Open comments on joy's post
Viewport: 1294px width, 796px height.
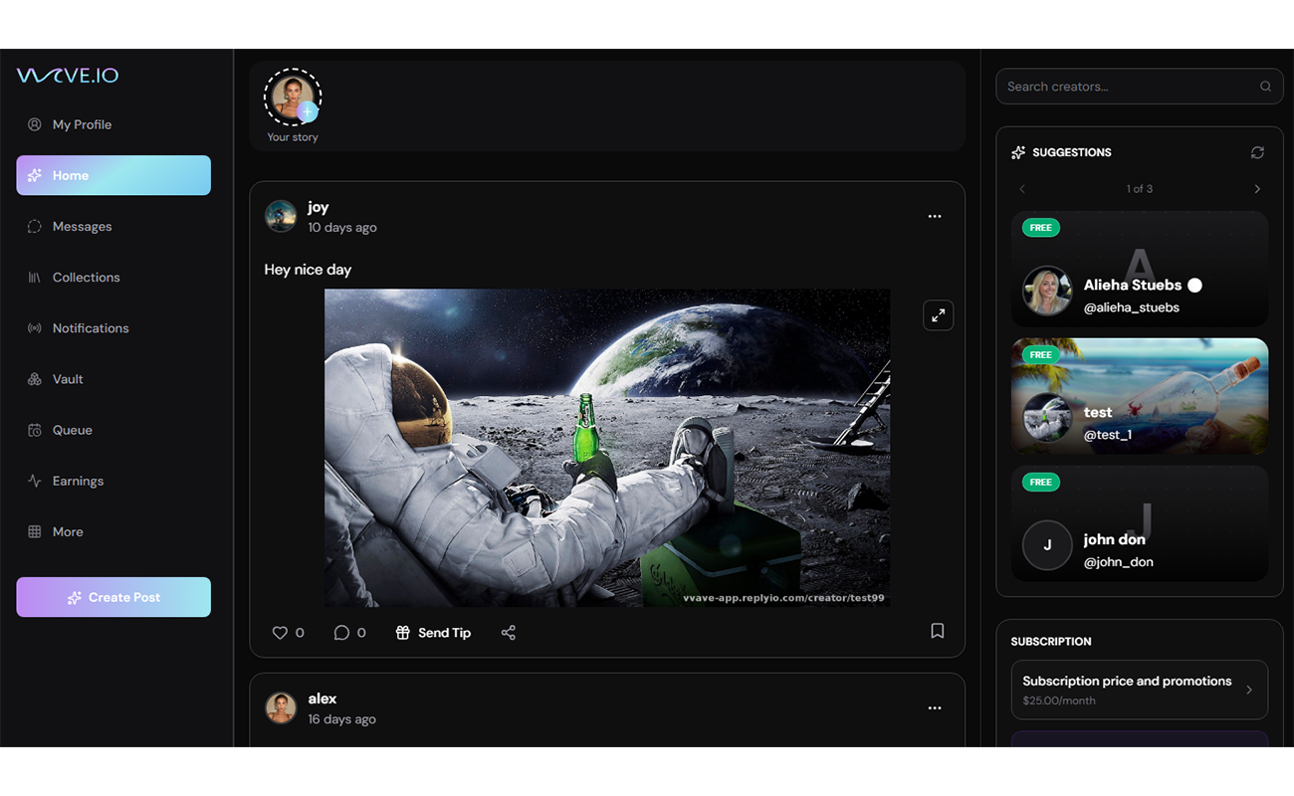[x=341, y=633]
